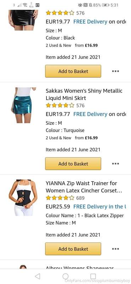Viewport: 131px width, 284px height.
Task: Open YIANNA Zip Waist Trainer product title
Action: [x=84, y=187]
